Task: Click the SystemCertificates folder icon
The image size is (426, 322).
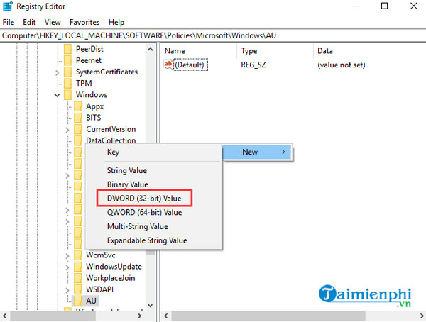Action: point(68,72)
